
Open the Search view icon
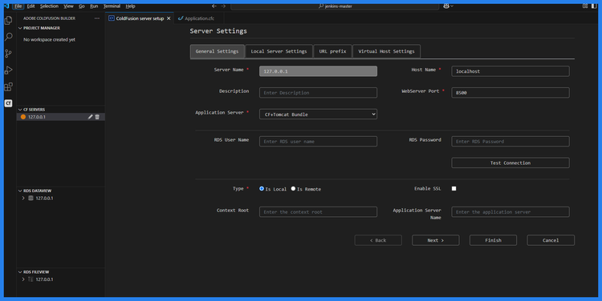click(9, 37)
